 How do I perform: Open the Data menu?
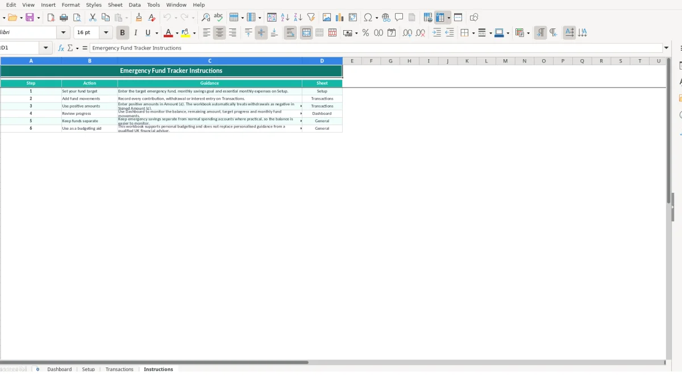pyautogui.click(x=135, y=5)
